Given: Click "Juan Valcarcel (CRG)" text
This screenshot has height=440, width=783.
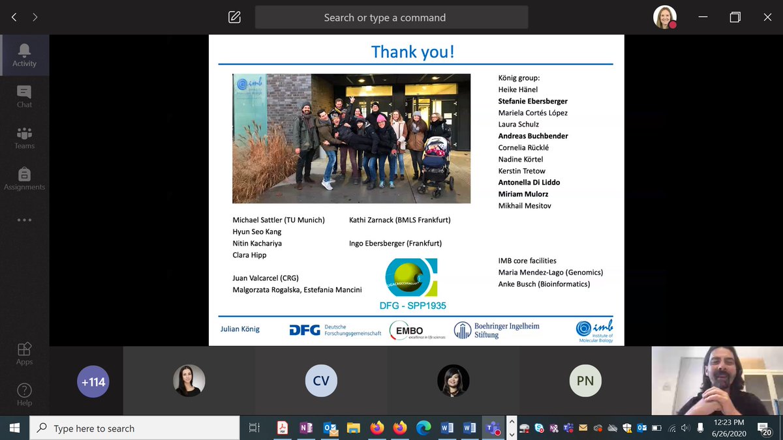Looking at the screenshot, I should pos(266,278).
